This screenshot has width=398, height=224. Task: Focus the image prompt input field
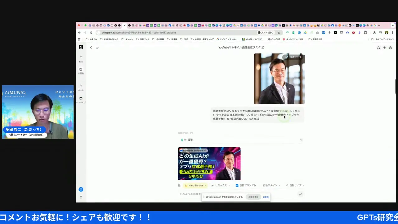(x=238, y=194)
